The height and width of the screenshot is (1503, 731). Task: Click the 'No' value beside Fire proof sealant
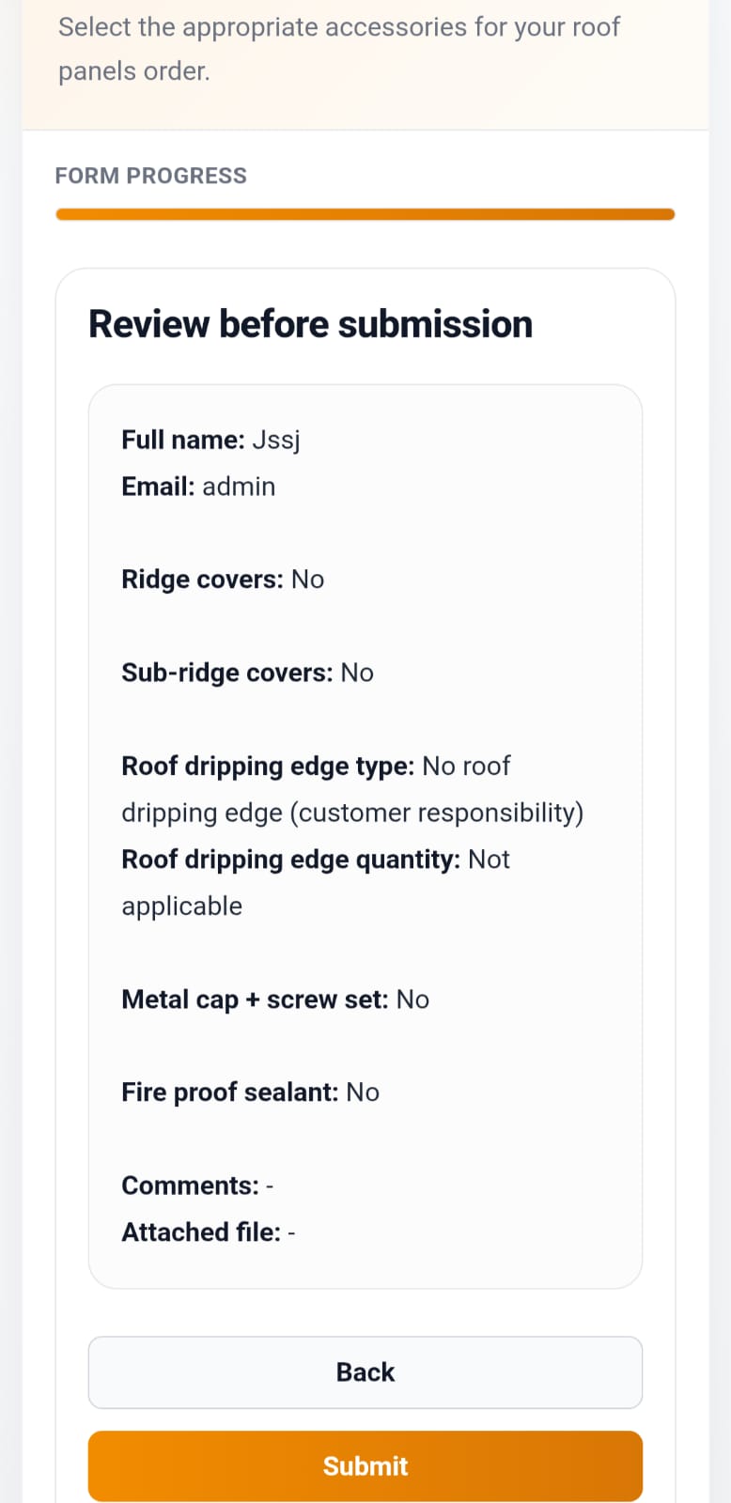click(x=363, y=1092)
